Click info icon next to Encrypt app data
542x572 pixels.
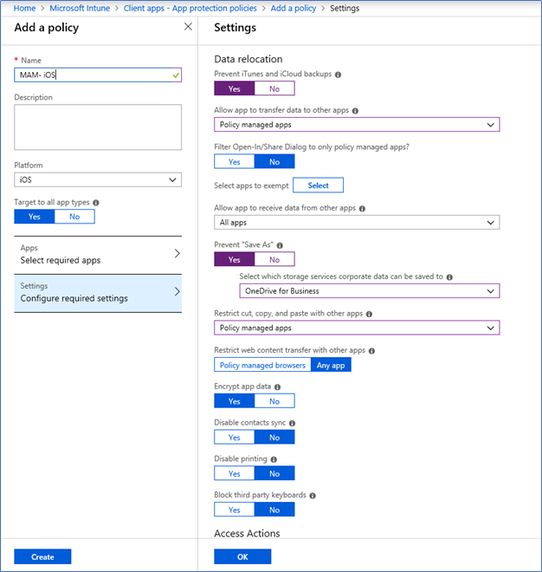[277, 387]
